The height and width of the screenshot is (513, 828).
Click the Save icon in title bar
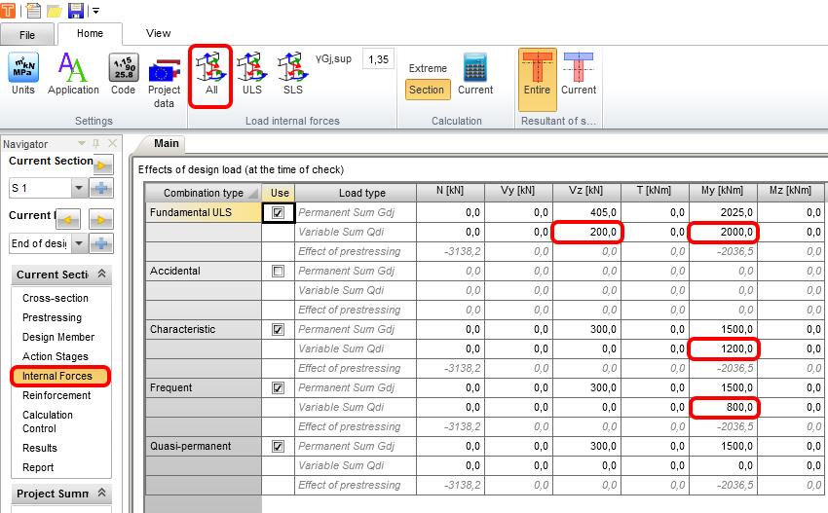(x=75, y=11)
